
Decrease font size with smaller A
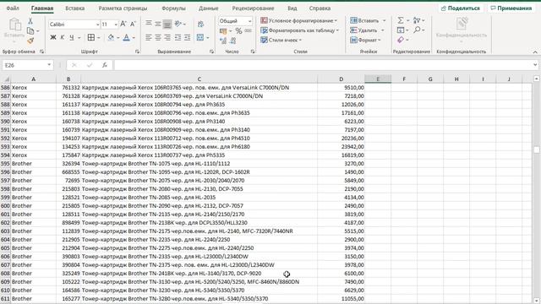pos(133,24)
